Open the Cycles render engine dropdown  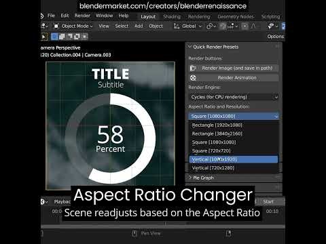234,97
